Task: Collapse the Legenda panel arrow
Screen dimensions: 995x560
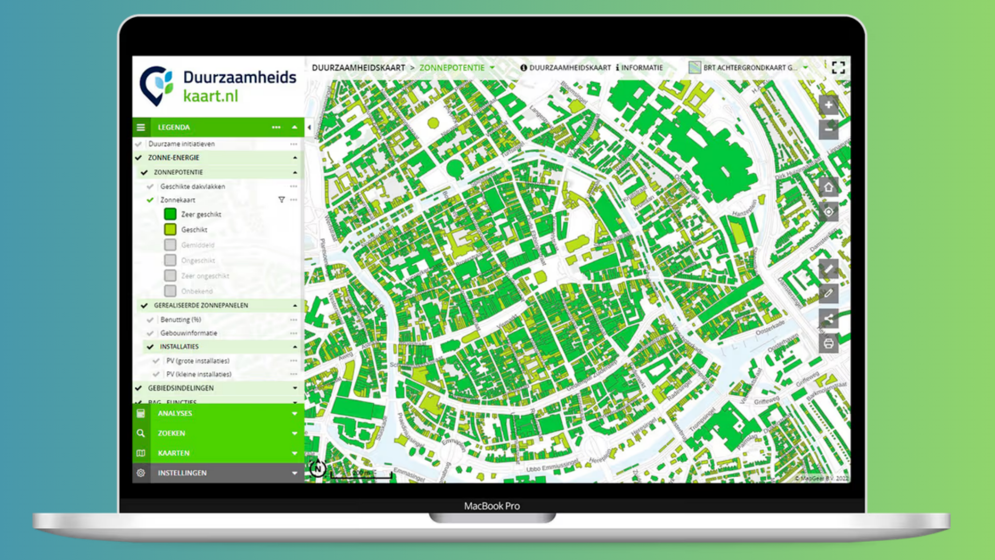Action: (294, 127)
